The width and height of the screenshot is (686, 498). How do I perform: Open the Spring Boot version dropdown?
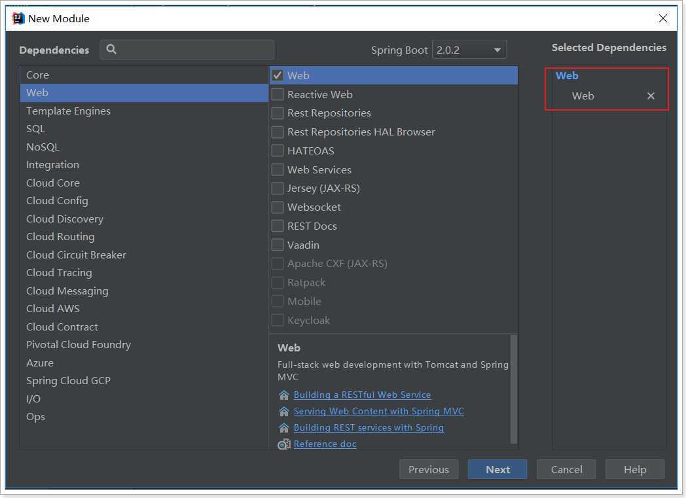coord(469,50)
